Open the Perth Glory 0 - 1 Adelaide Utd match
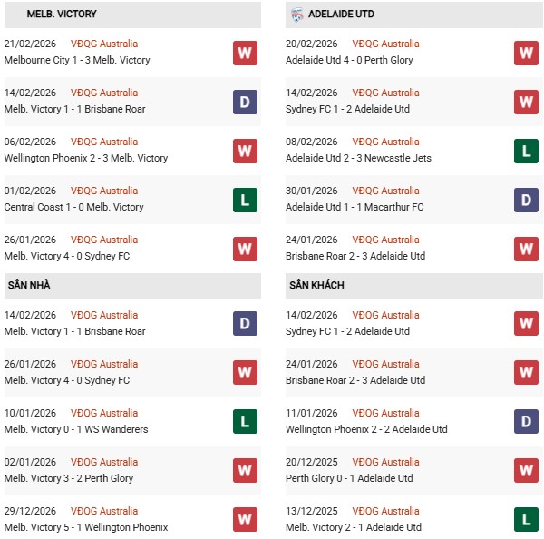Screen dimensions: 544x539 tap(349, 478)
